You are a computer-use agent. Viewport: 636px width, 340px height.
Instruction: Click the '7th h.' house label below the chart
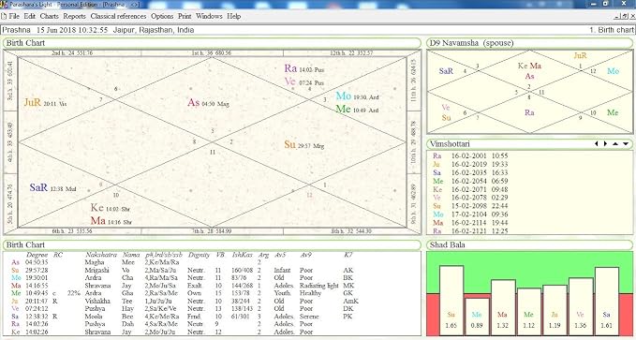click(x=212, y=231)
